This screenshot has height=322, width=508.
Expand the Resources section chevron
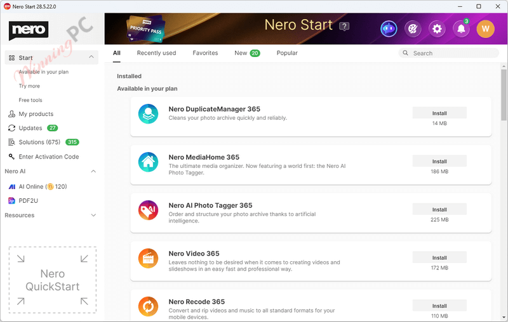(x=93, y=216)
